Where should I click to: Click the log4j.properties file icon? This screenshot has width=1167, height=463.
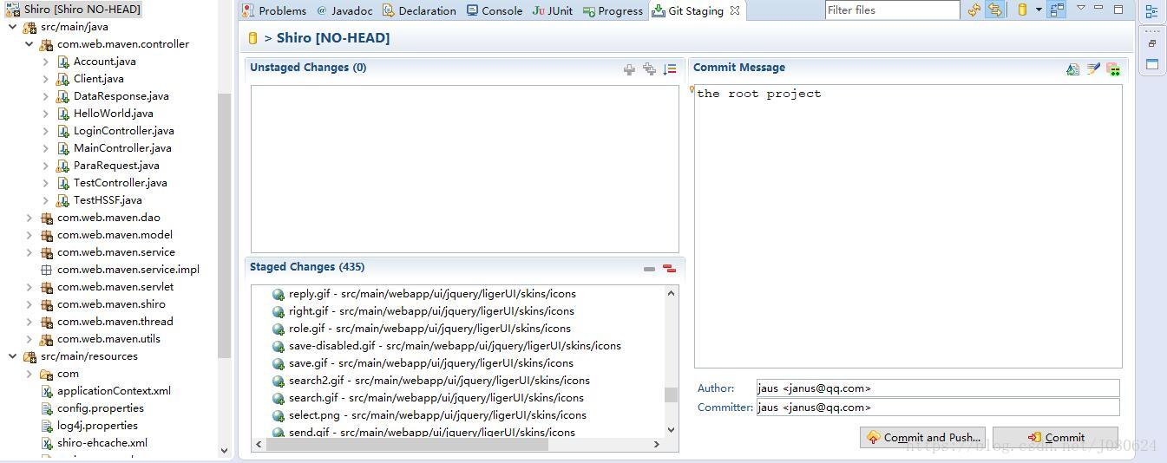(48, 426)
